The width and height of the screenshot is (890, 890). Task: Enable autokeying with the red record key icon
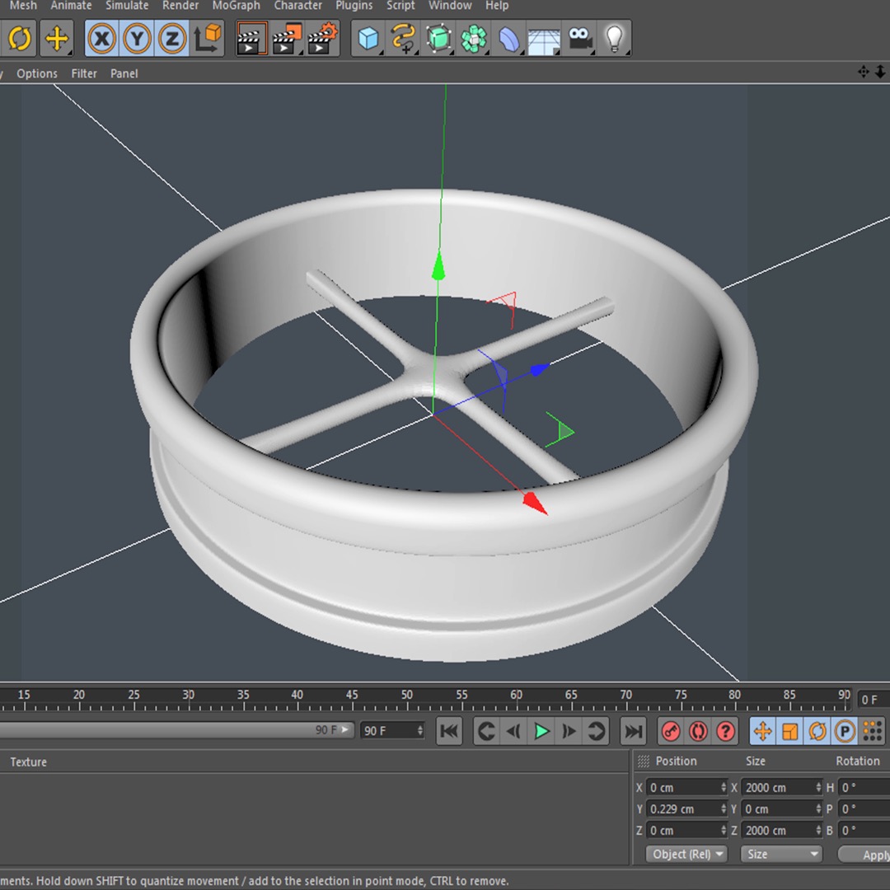click(x=670, y=731)
